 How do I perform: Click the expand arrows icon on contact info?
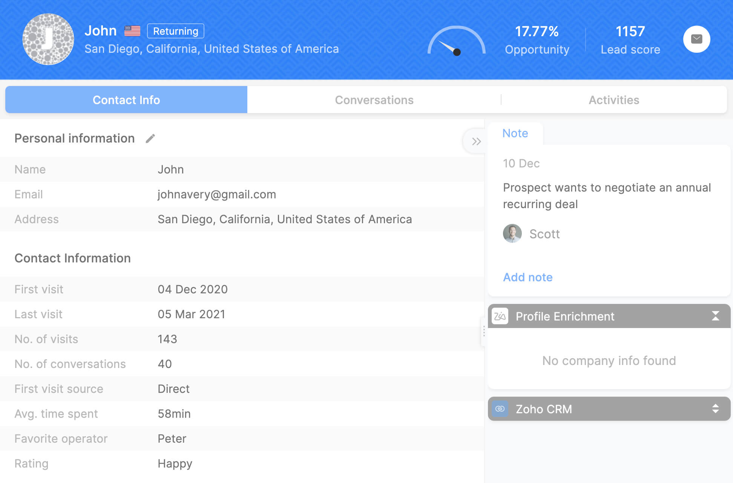coord(475,141)
